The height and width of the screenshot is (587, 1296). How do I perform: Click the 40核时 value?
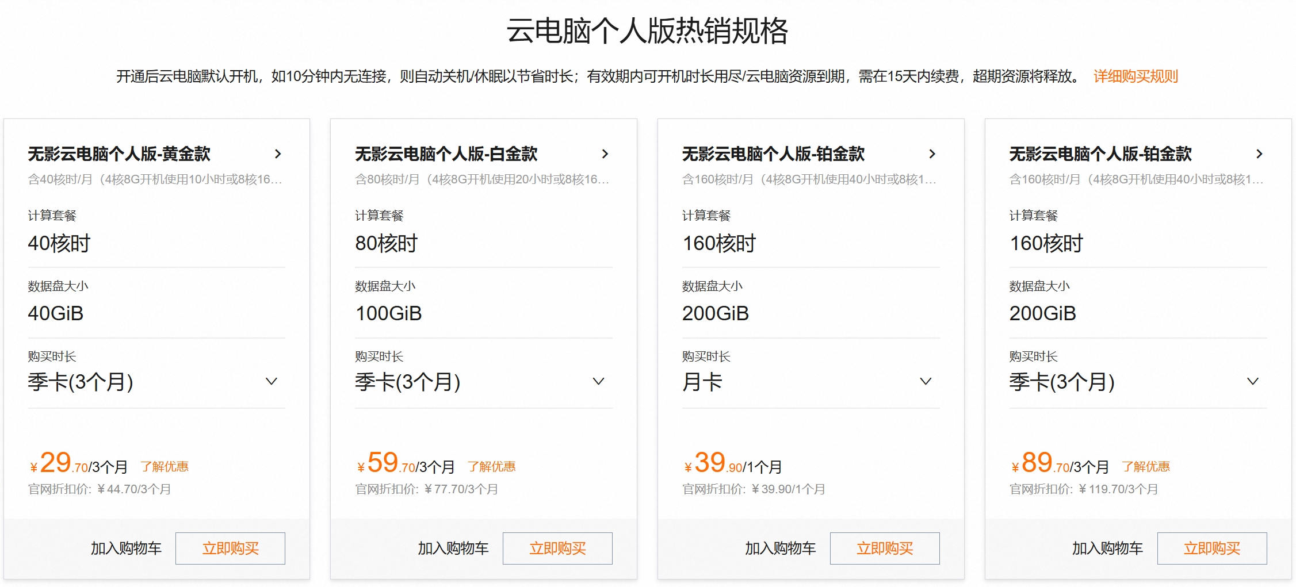(x=59, y=244)
